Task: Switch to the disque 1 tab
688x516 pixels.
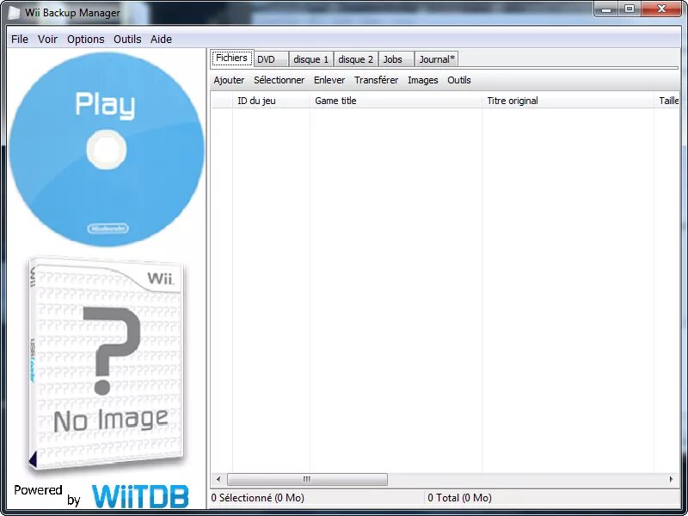Action: (x=311, y=59)
